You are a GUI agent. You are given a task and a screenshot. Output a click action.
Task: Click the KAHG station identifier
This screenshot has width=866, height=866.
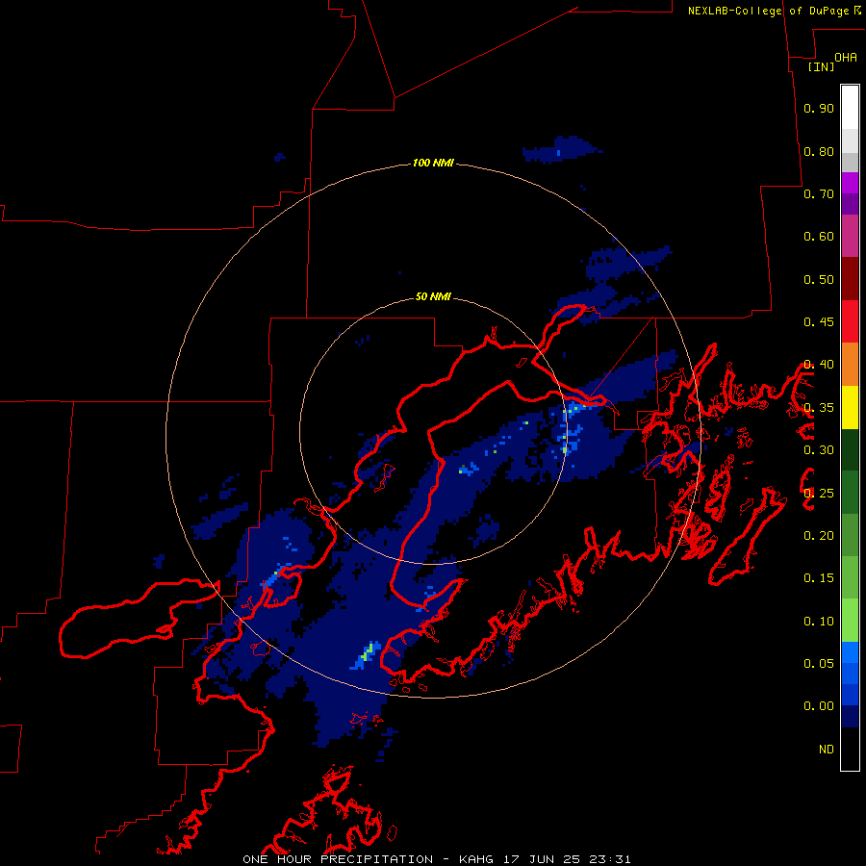pyautogui.click(x=476, y=859)
